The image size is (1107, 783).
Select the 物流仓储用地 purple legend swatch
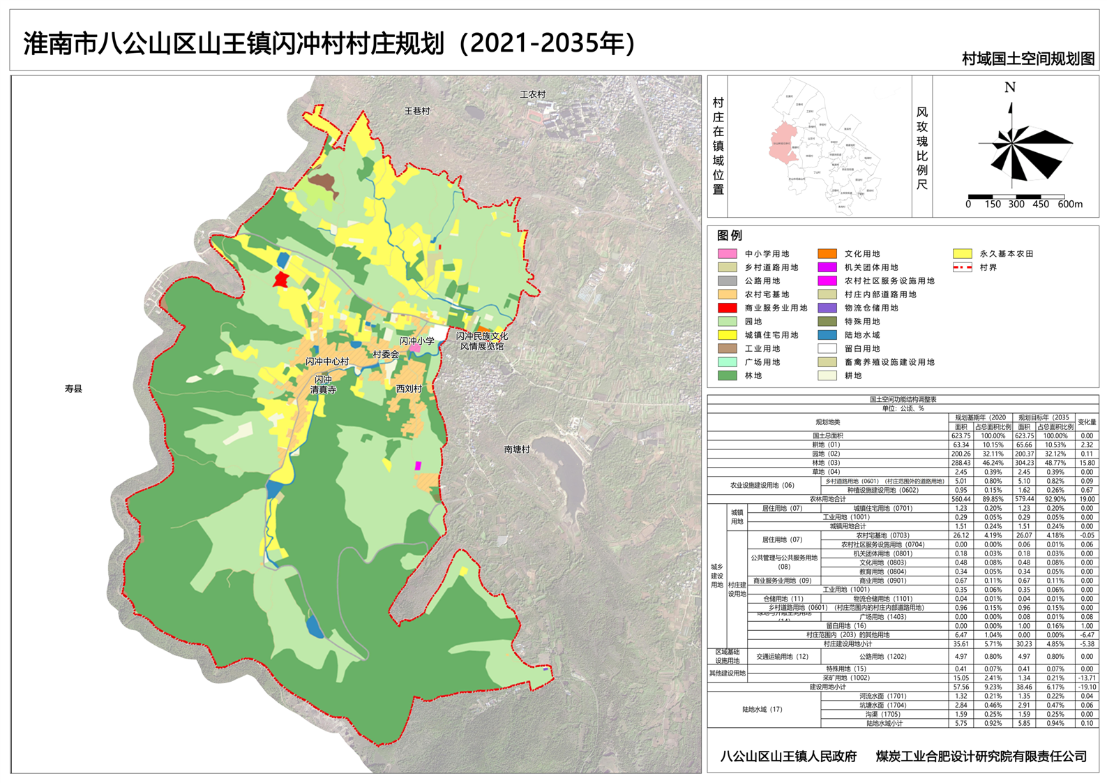coord(827,308)
